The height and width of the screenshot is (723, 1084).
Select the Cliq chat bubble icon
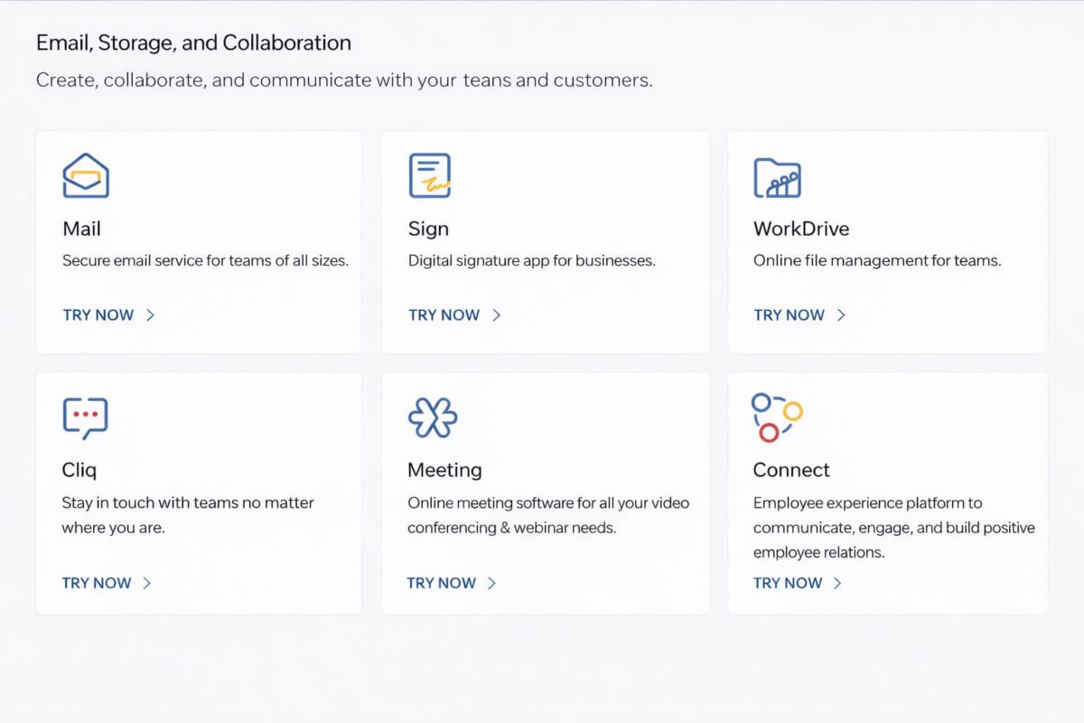(85, 418)
